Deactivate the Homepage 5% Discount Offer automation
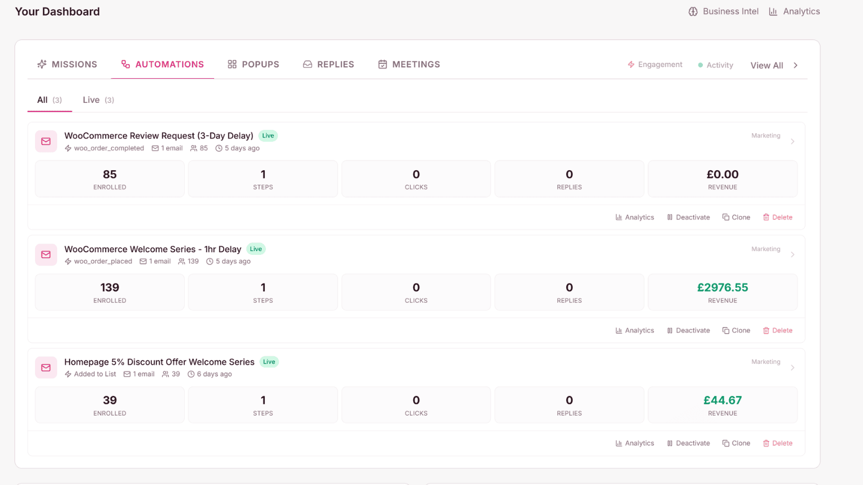 coord(688,443)
